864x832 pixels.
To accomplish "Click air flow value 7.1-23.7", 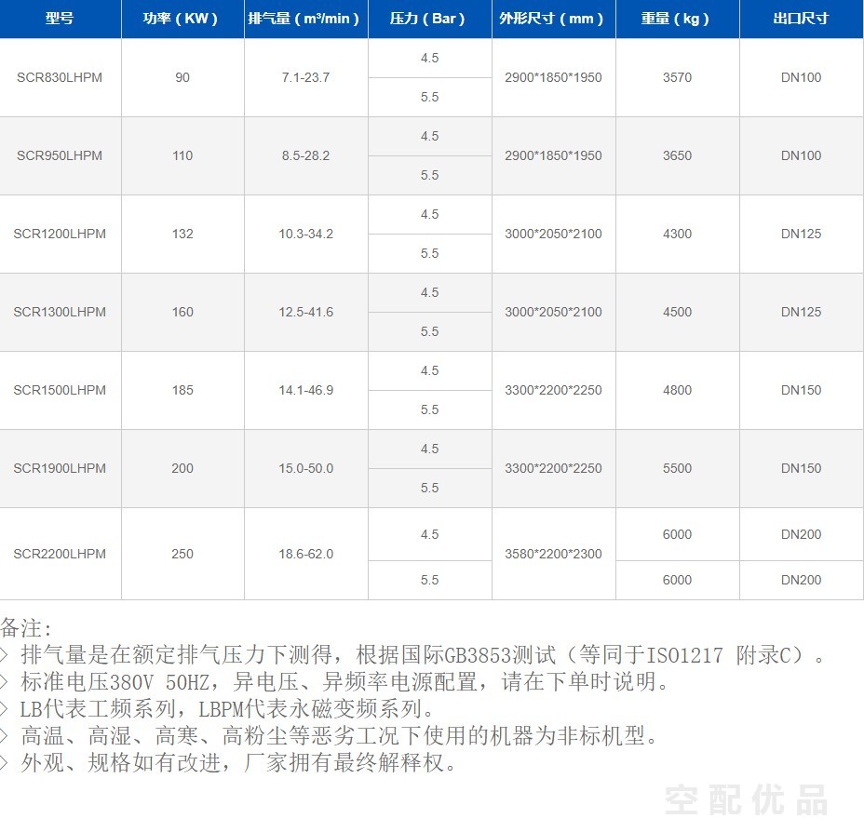I will point(305,77).
